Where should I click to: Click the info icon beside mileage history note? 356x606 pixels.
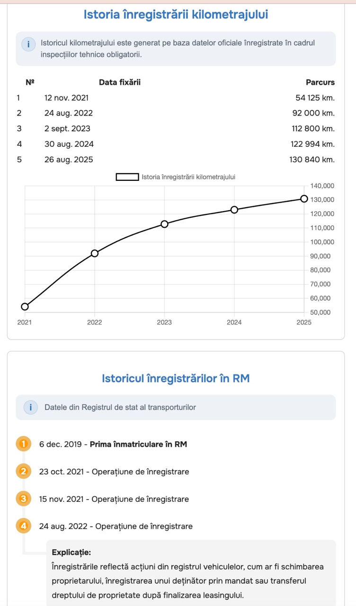(x=28, y=45)
